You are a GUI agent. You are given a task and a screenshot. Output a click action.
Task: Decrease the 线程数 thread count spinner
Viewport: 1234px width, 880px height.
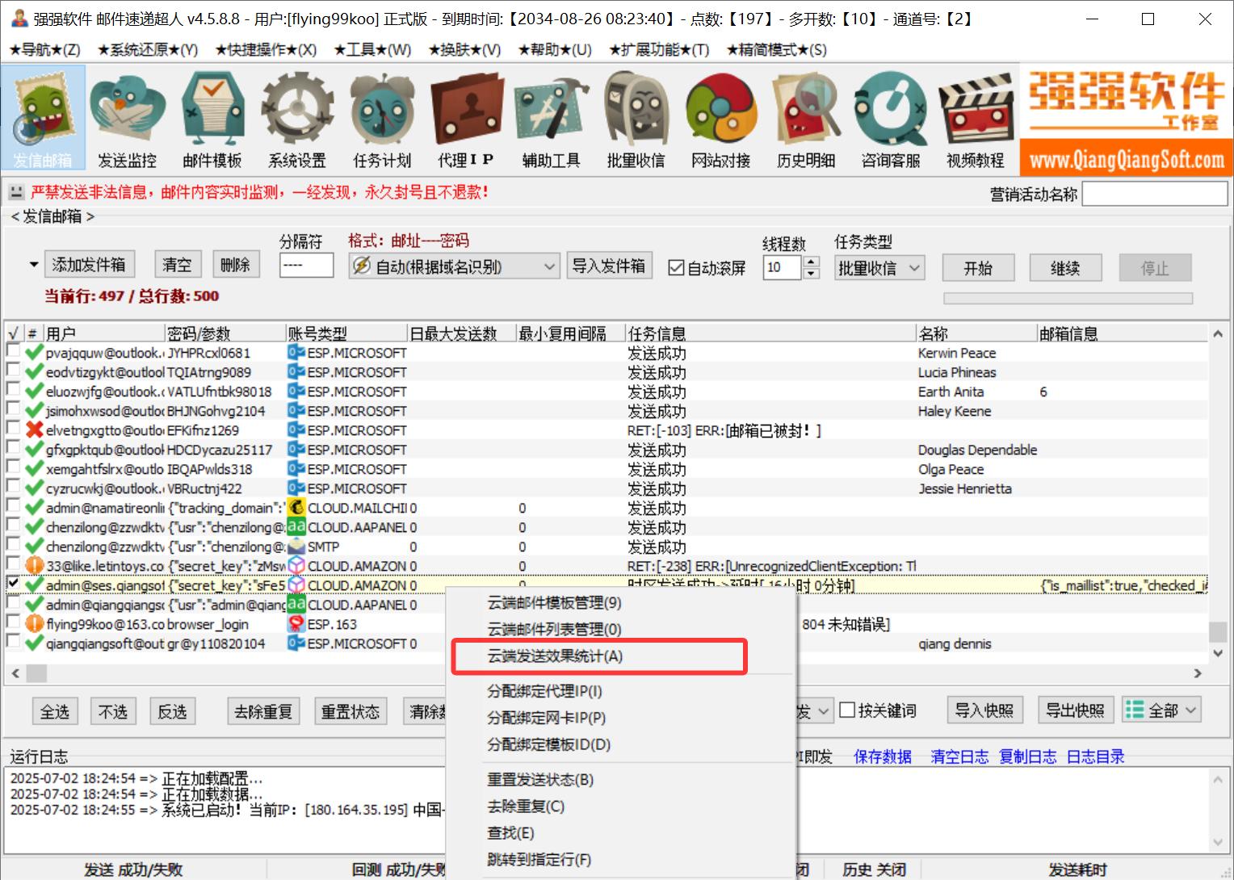812,274
